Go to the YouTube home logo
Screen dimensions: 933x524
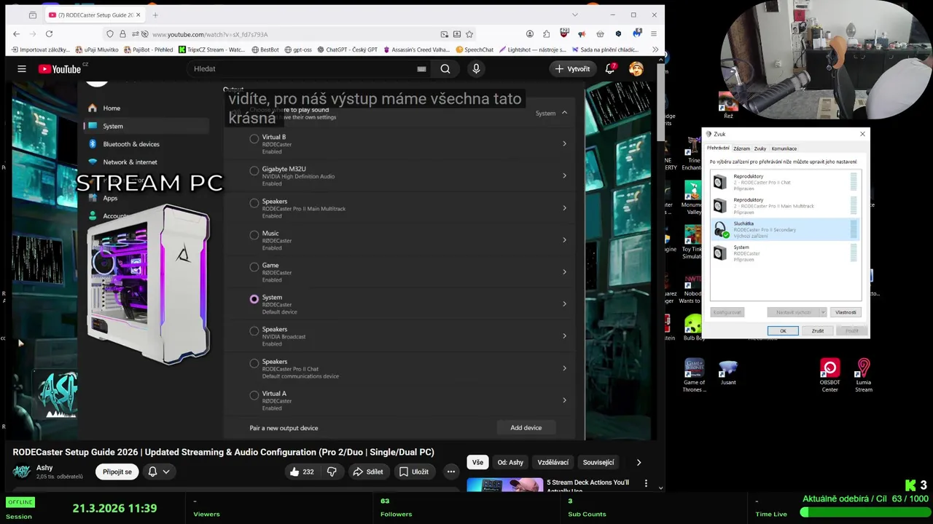[60, 68]
